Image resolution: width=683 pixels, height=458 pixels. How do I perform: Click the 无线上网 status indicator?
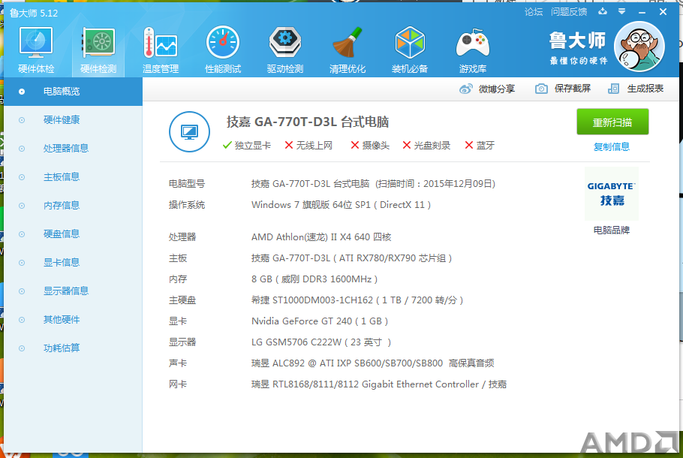[x=308, y=146]
